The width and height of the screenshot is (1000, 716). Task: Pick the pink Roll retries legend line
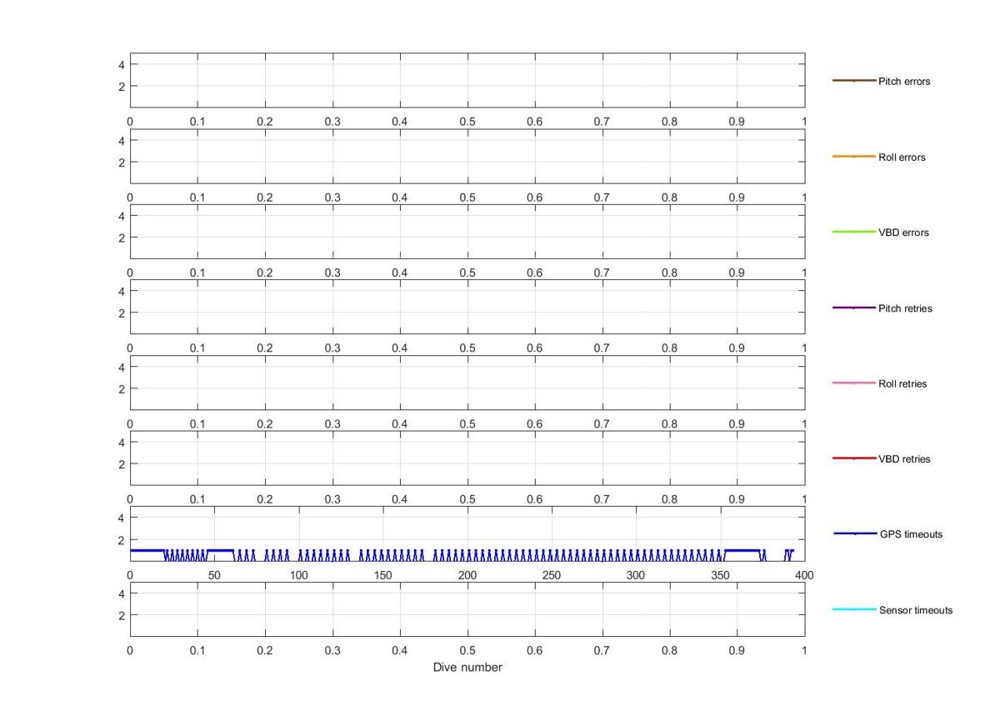point(854,383)
